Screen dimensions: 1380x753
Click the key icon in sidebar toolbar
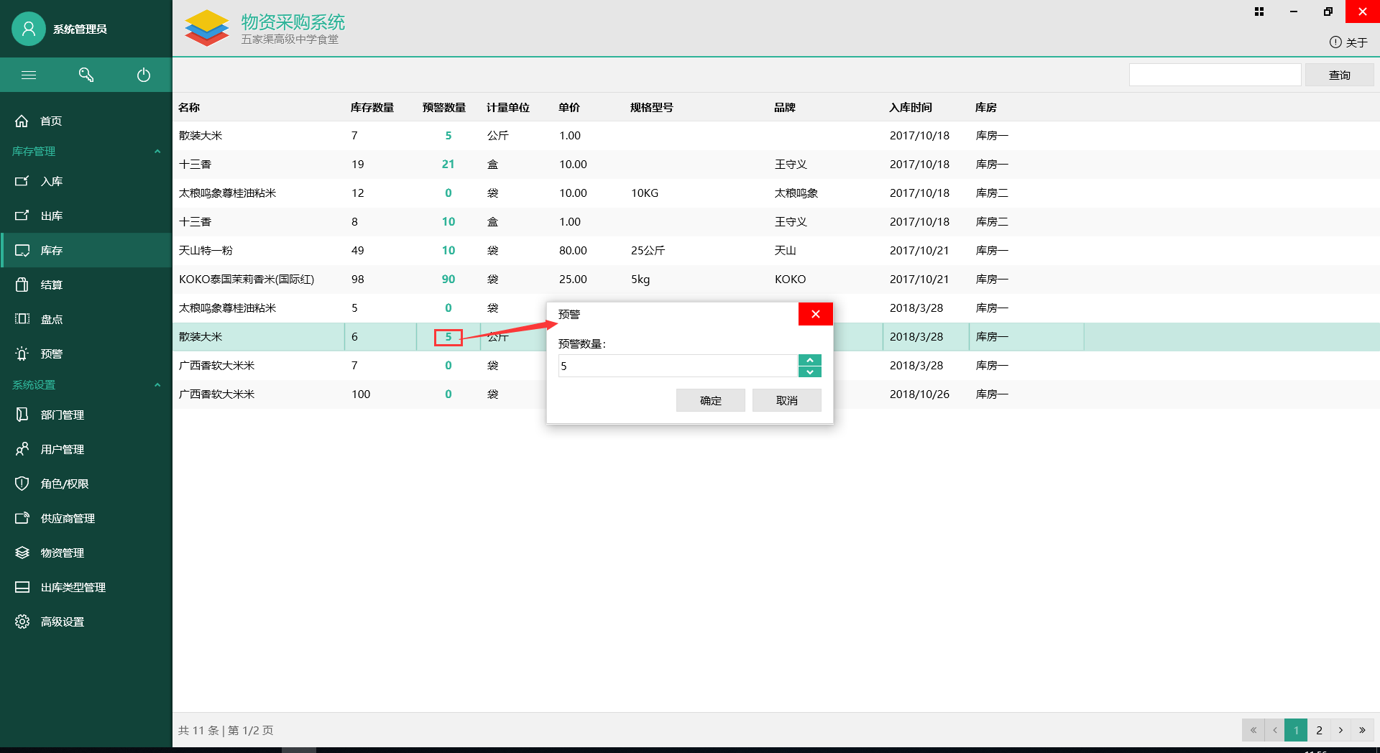pos(86,75)
